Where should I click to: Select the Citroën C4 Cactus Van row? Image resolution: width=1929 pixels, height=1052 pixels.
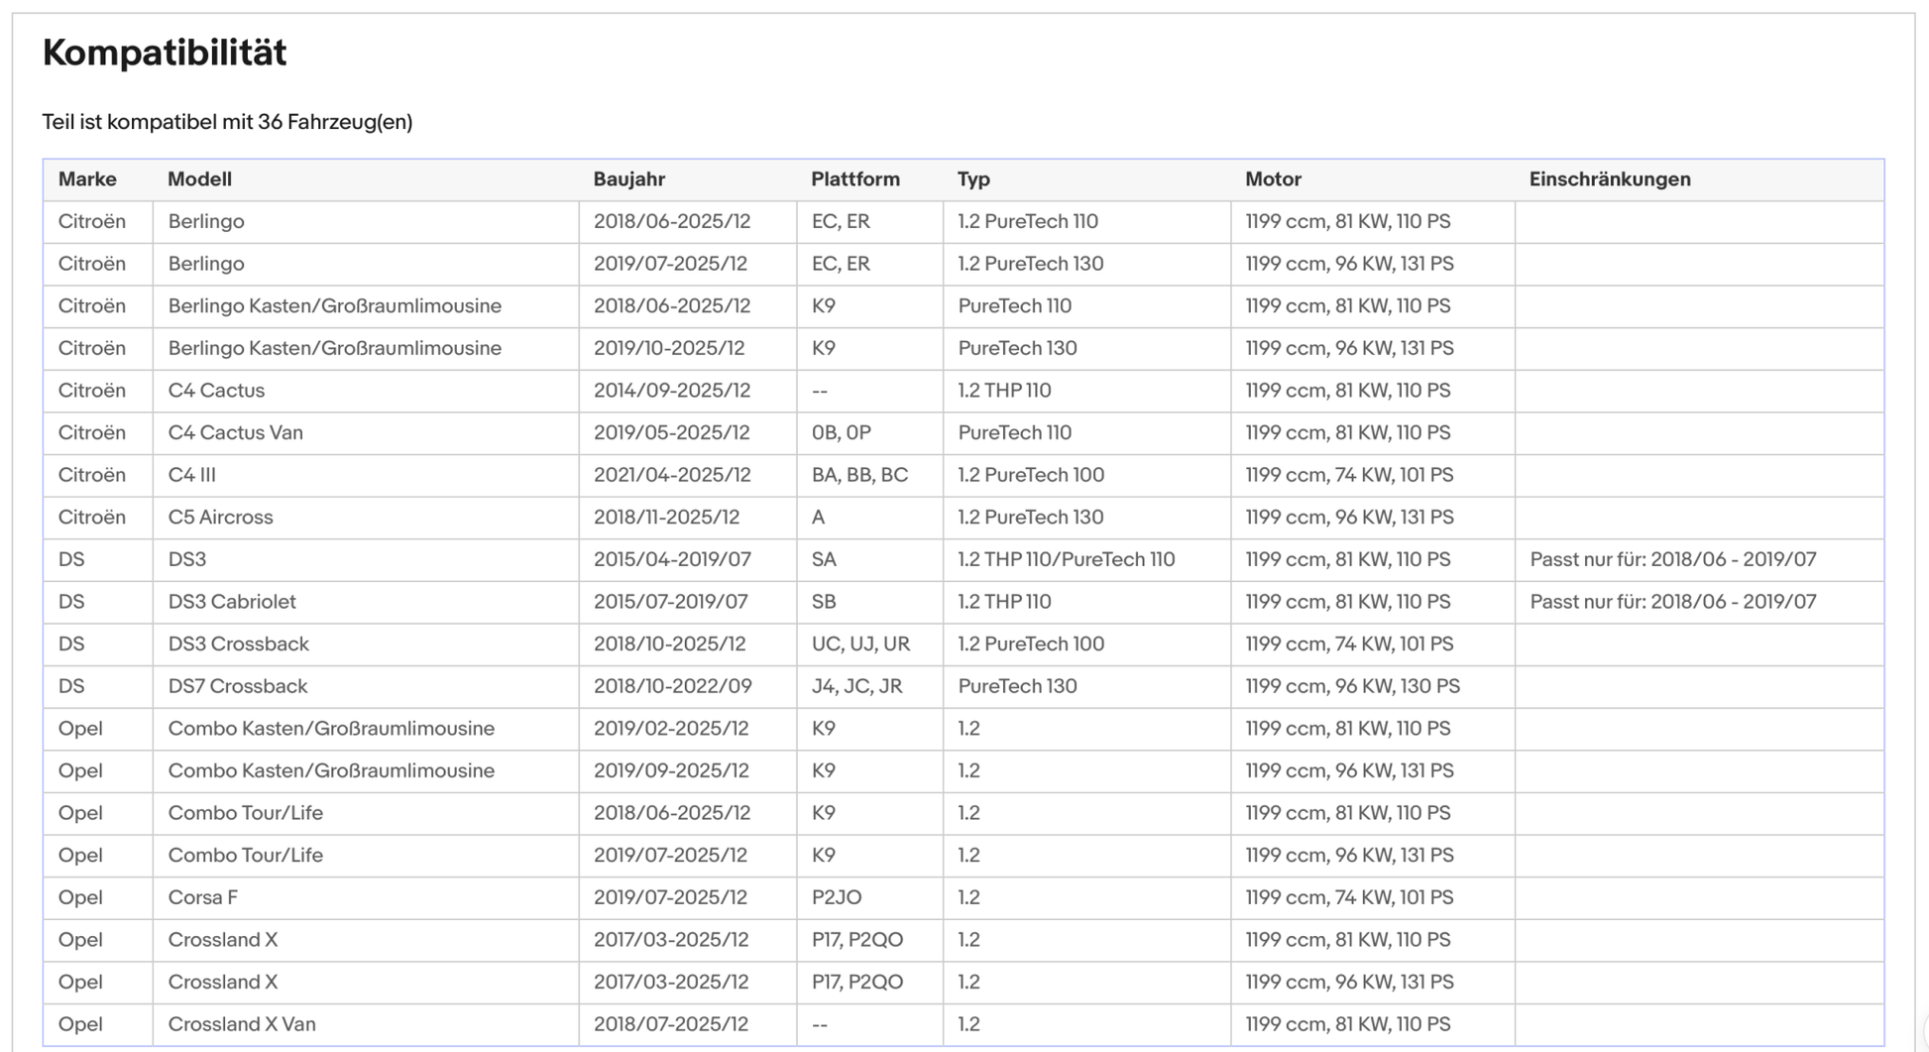coord(964,433)
